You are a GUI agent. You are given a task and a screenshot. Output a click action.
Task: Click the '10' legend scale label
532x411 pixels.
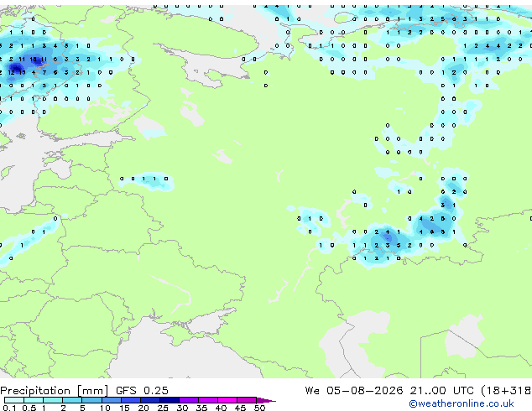point(105,408)
